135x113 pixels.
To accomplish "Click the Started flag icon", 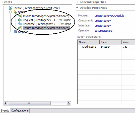I will 15,12.
